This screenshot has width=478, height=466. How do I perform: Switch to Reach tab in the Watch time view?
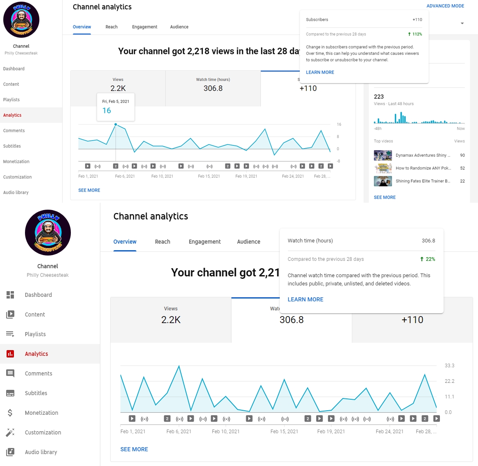click(163, 242)
